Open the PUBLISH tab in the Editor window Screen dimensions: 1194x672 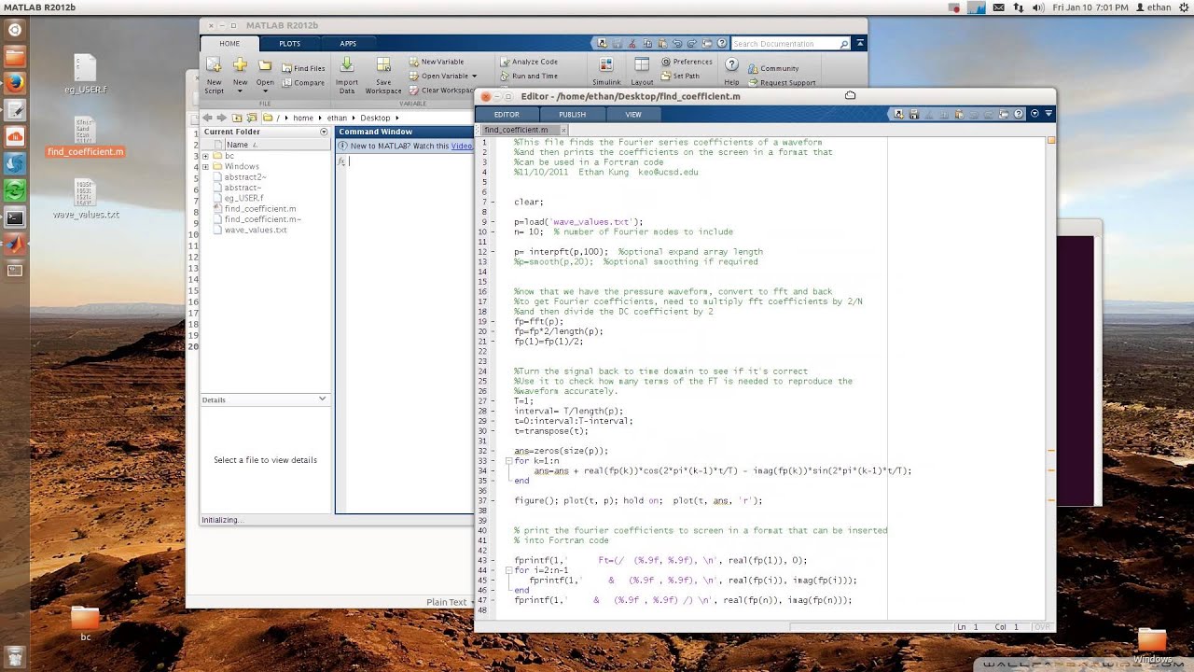(573, 114)
